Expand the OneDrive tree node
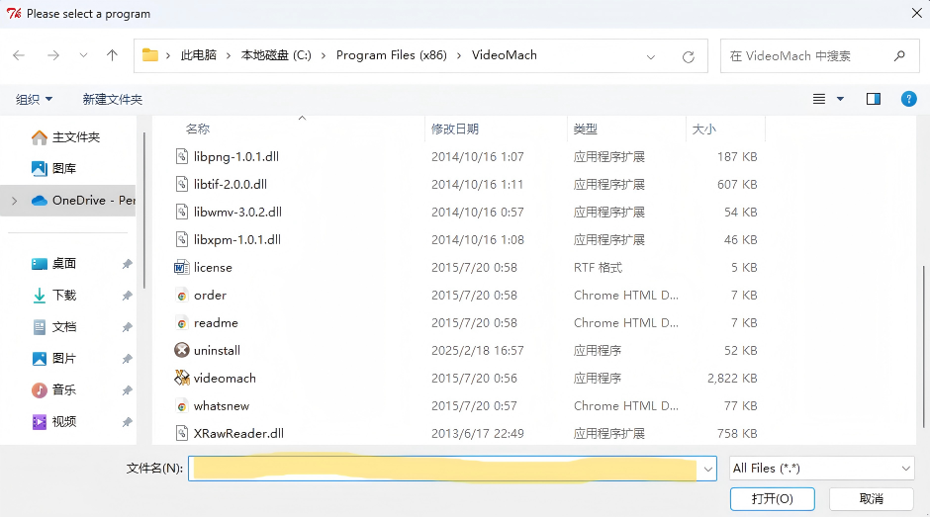 [14, 201]
